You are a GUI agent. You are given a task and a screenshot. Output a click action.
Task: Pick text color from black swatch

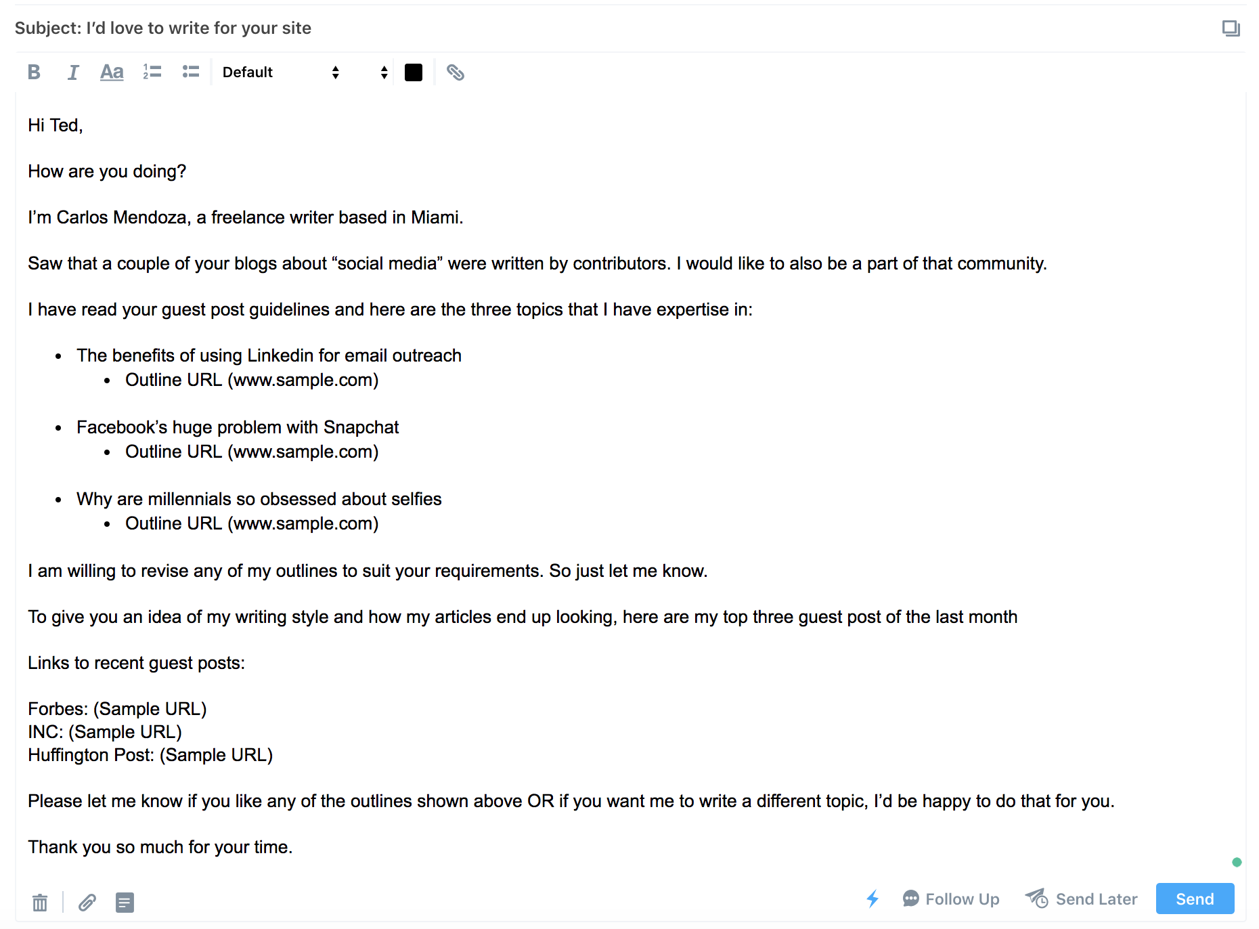coord(413,72)
